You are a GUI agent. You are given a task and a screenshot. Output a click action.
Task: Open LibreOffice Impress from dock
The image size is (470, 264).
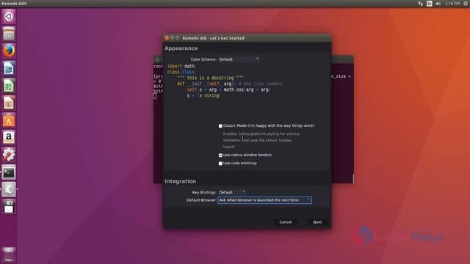(x=9, y=103)
